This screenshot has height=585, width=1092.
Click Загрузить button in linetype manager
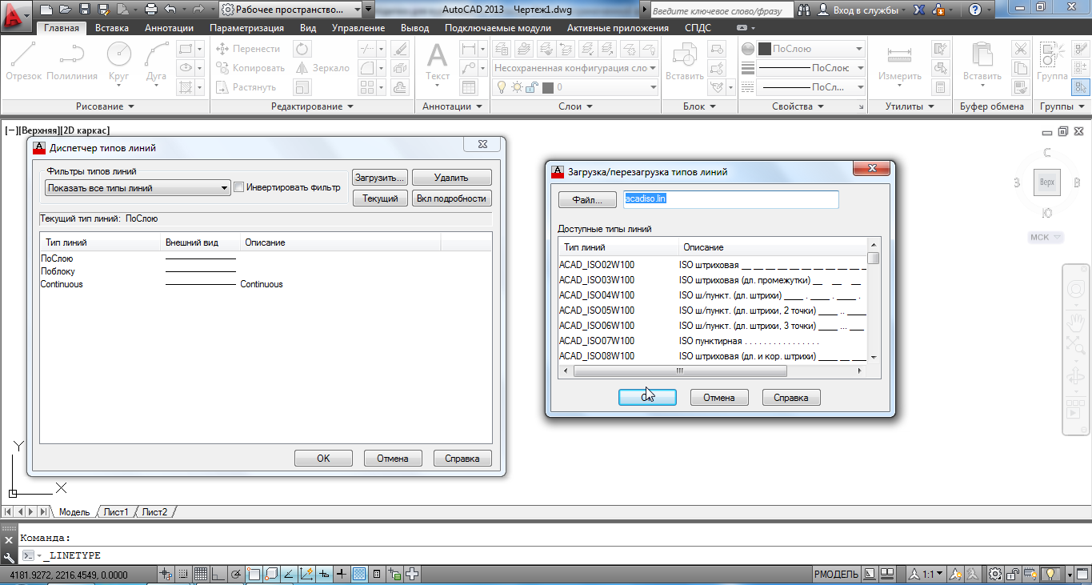point(380,178)
